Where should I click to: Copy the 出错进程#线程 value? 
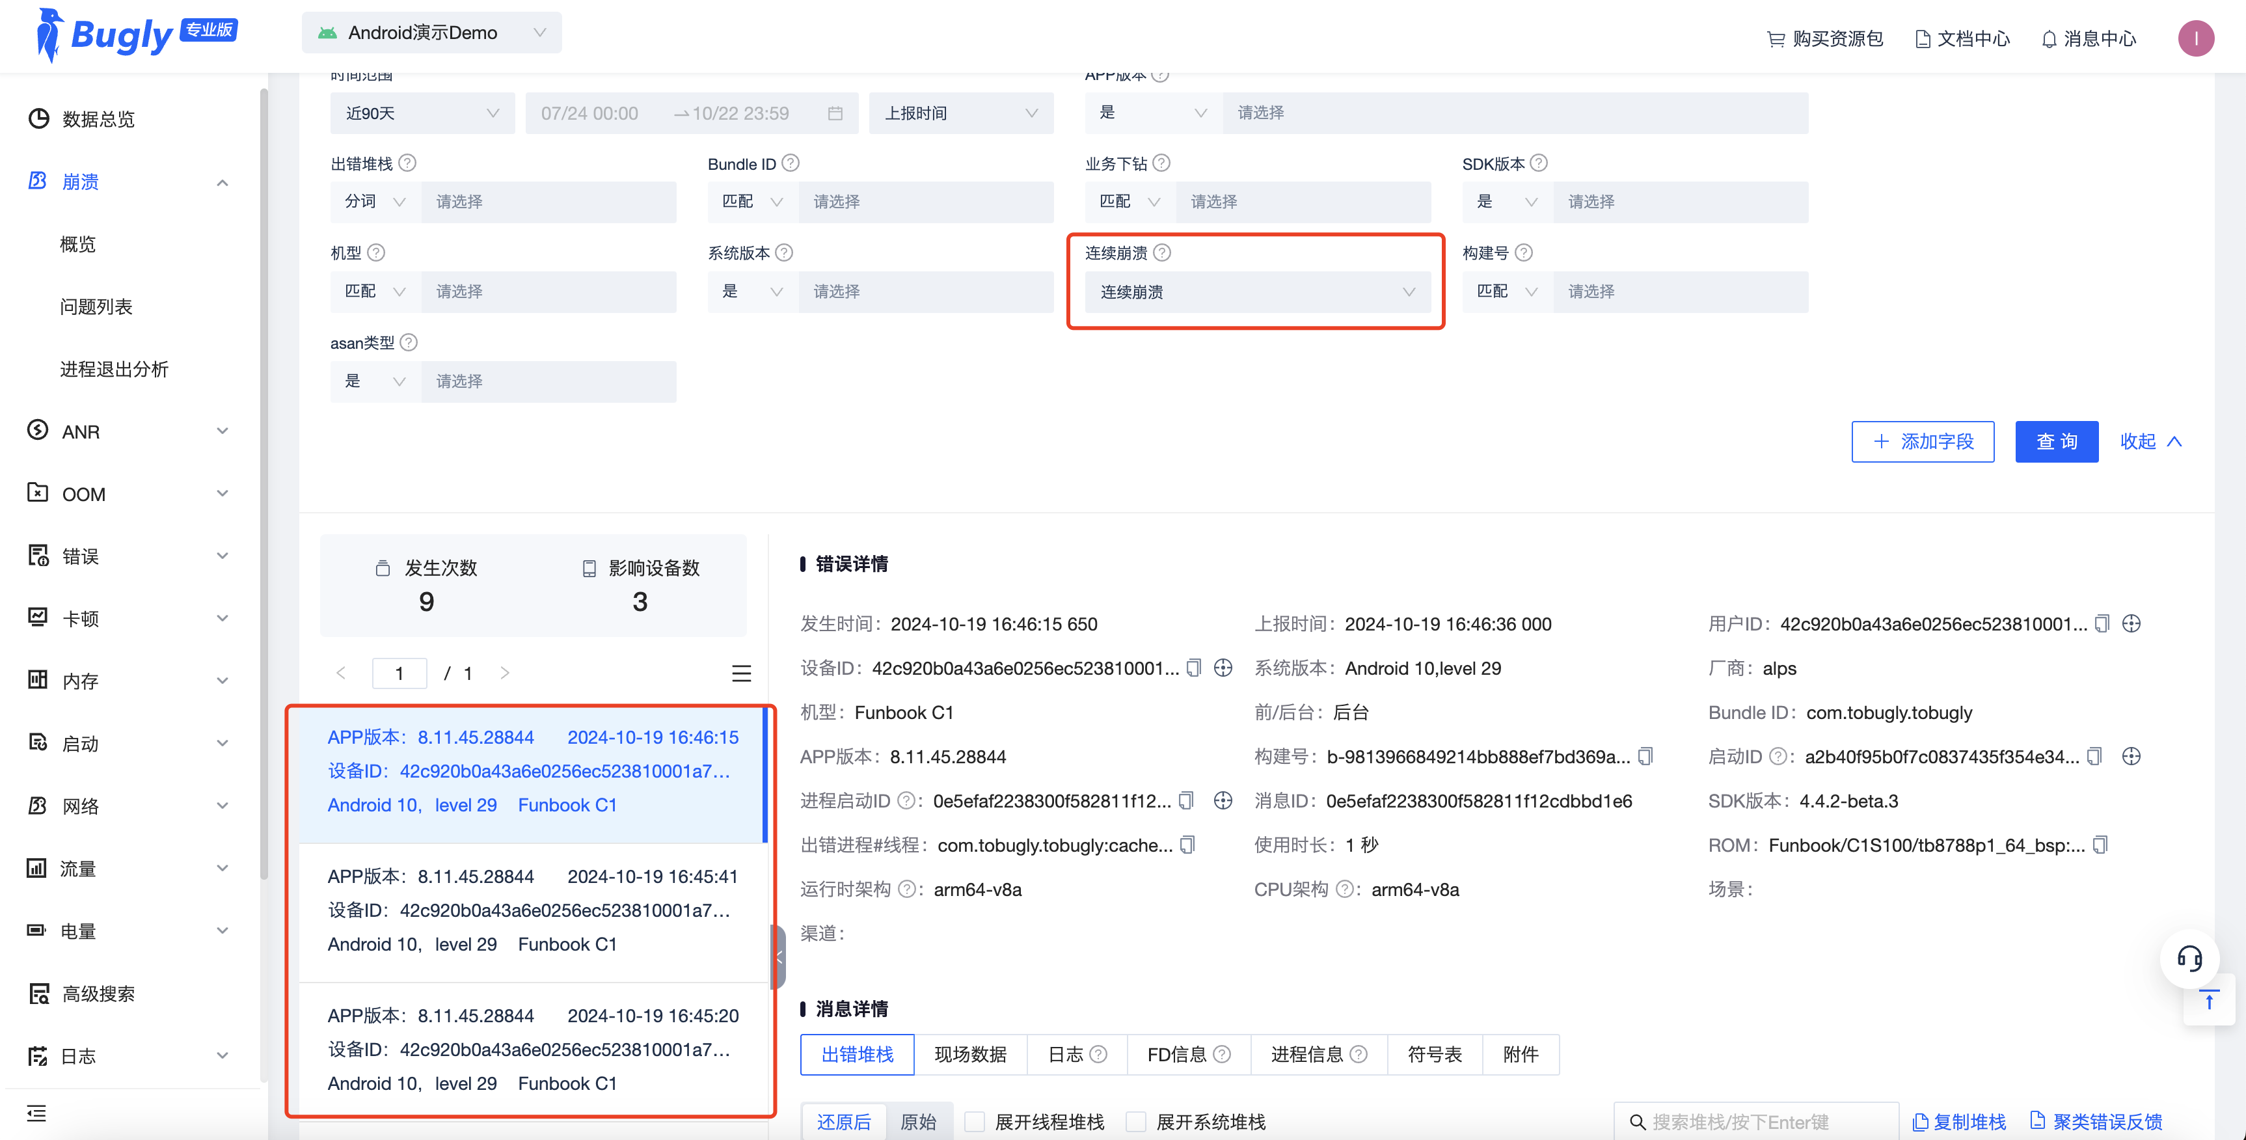tap(1187, 845)
